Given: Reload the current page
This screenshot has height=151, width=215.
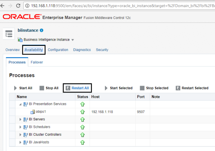Looking at the screenshot, I should (18, 6).
